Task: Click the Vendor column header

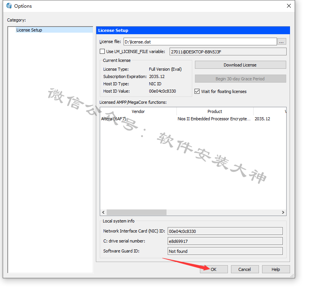Action: click(138, 111)
